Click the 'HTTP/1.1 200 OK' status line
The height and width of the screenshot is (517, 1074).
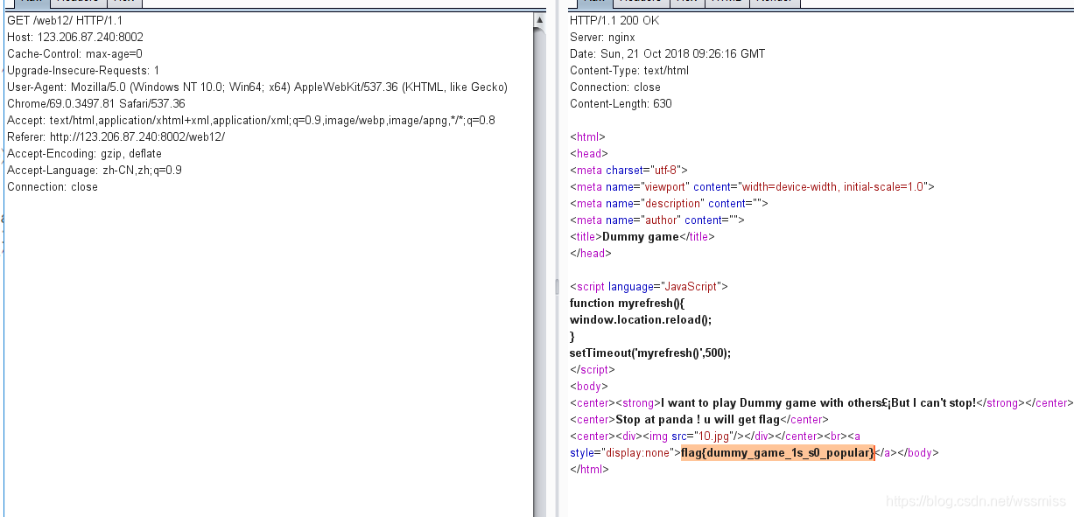click(x=614, y=20)
